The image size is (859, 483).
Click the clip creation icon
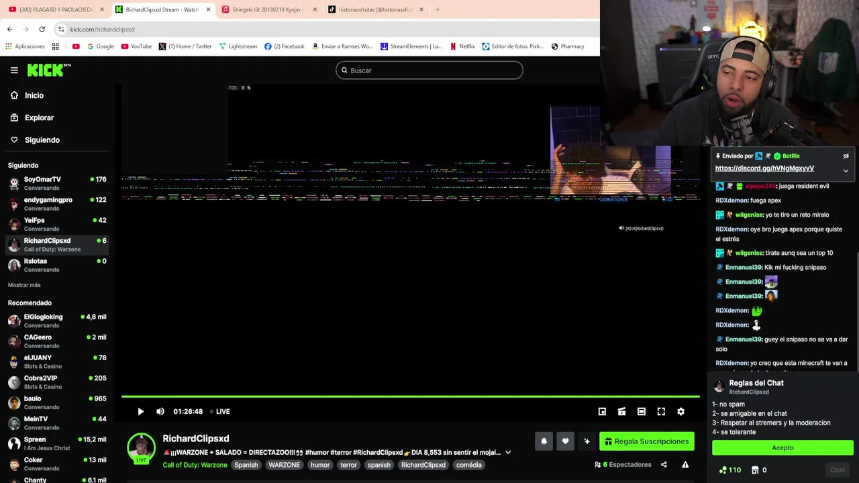pos(621,411)
